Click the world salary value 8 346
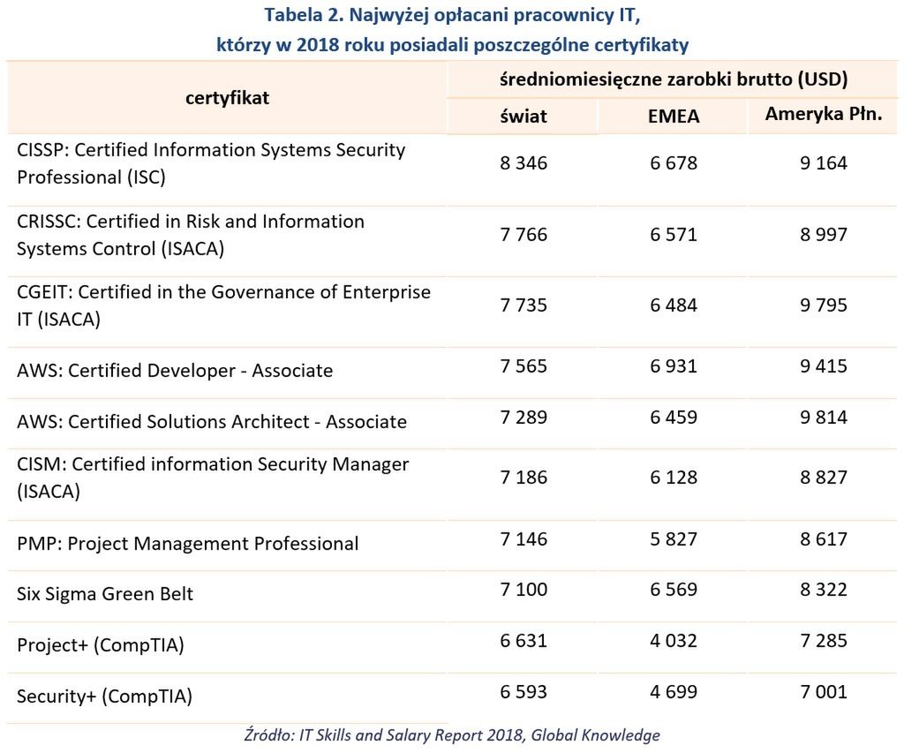Screen dimensions: 904x753 pyautogui.click(x=523, y=163)
